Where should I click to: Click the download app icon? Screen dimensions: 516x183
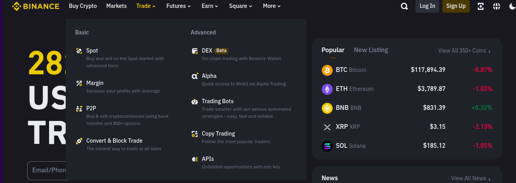[x=481, y=6]
